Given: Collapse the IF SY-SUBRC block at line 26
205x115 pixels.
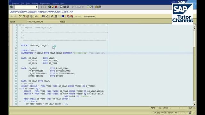Looking at the screenshot, I should (20, 89).
